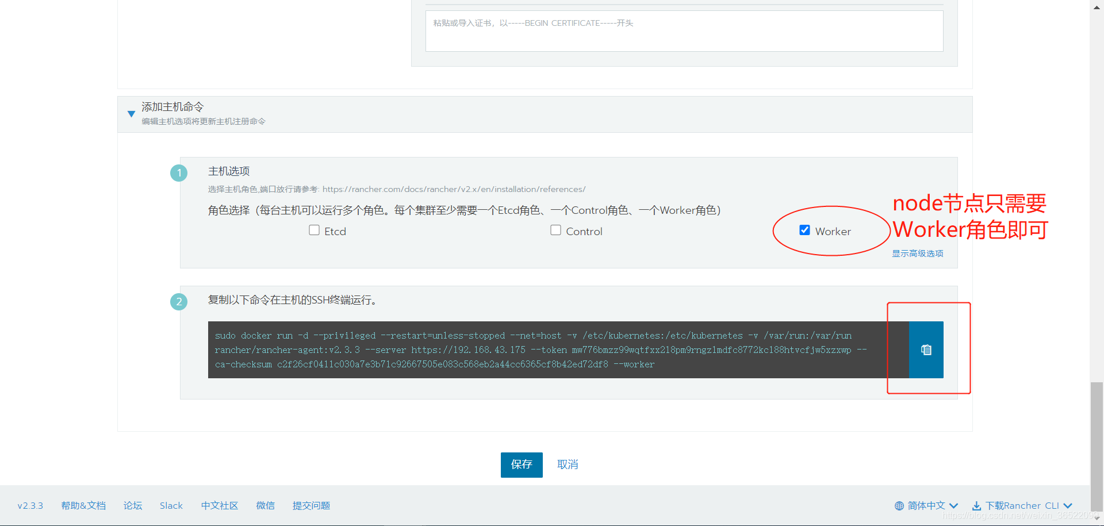Image resolution: width=1104 pixels, height=526 pixels.
Task: Open the 简体中文 language dropdown
Action: click(x=926, y=506)
